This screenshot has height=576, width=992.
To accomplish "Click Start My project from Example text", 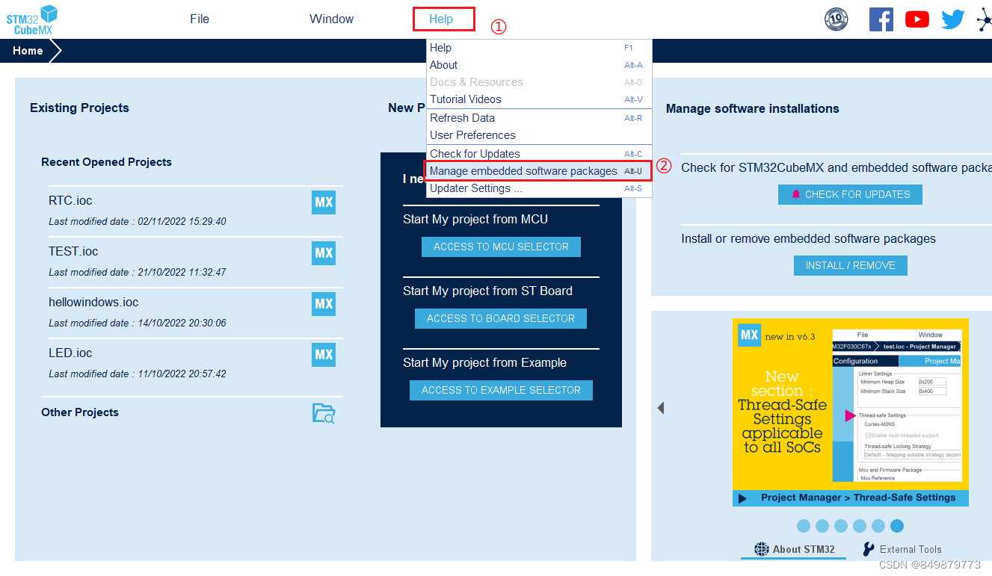I will [484, 363].
